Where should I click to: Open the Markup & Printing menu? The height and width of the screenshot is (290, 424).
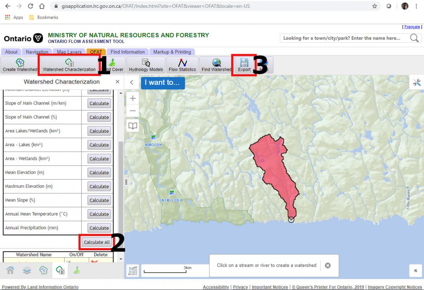[x=172, y=52]
